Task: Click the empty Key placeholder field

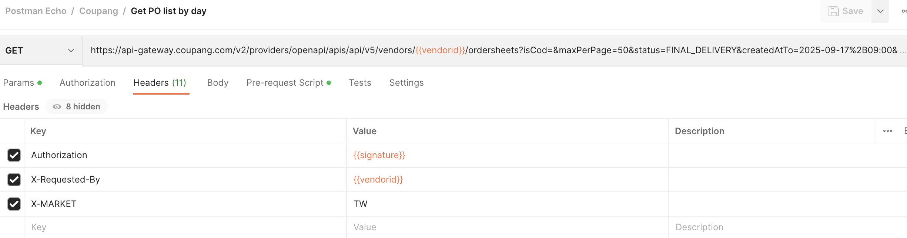Action: [185, 227]
